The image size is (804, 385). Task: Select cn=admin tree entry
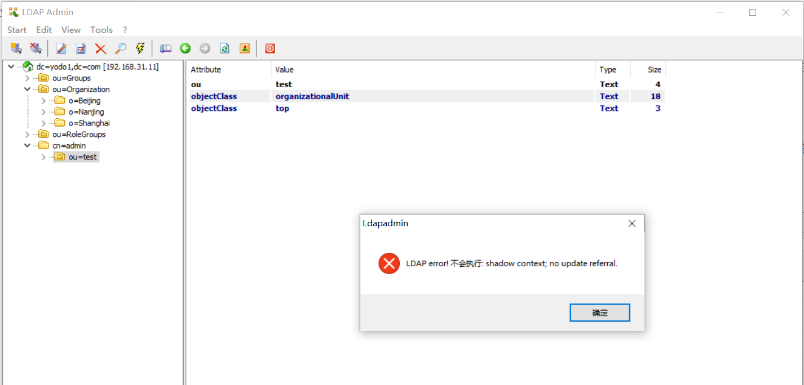(69, 146)
